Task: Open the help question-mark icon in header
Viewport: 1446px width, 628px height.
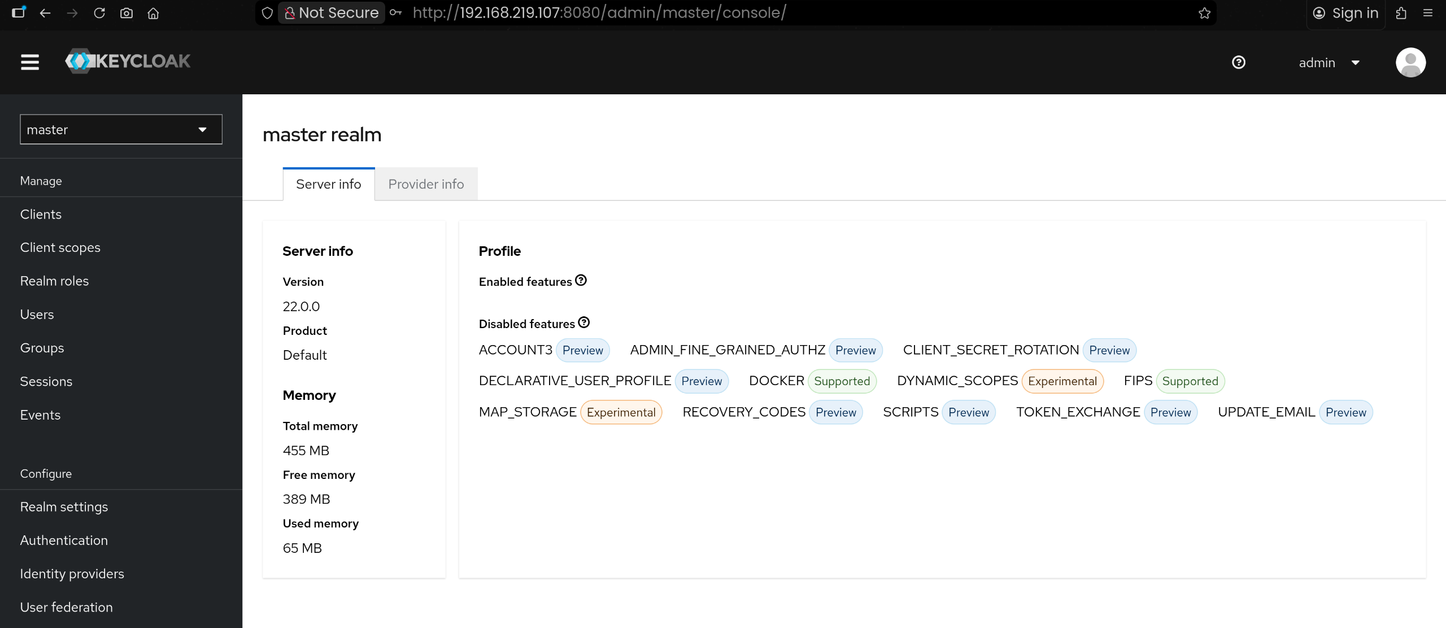Action: (x=1238, y=62)
